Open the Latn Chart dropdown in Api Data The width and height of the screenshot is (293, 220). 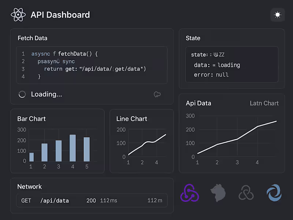click(264, 103)
